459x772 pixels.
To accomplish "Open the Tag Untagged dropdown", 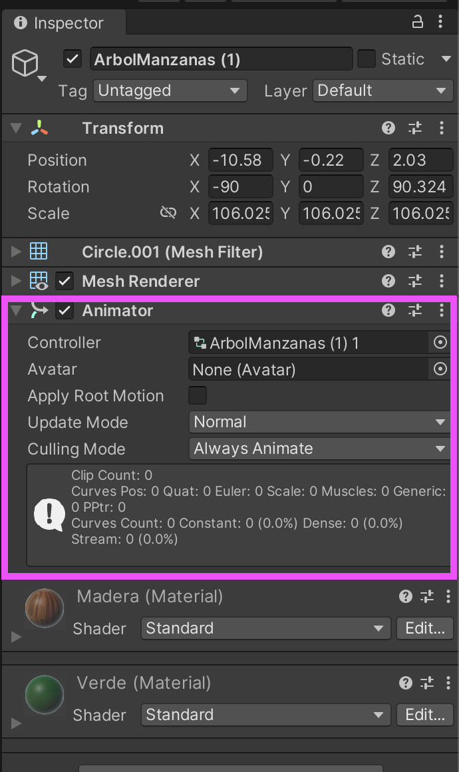I will [170, 91].
